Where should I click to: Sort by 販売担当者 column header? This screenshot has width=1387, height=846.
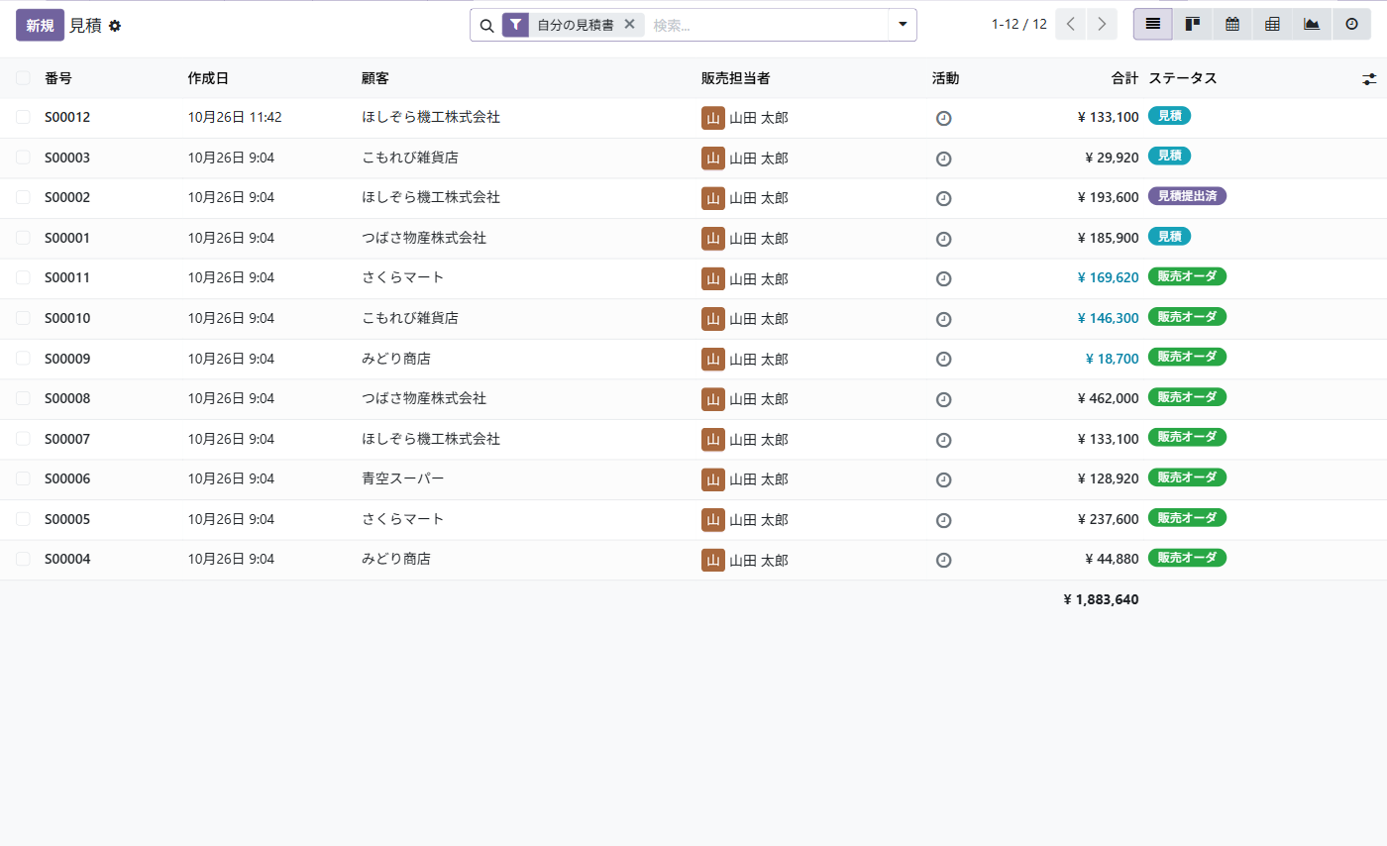click(x=735, y=78)
